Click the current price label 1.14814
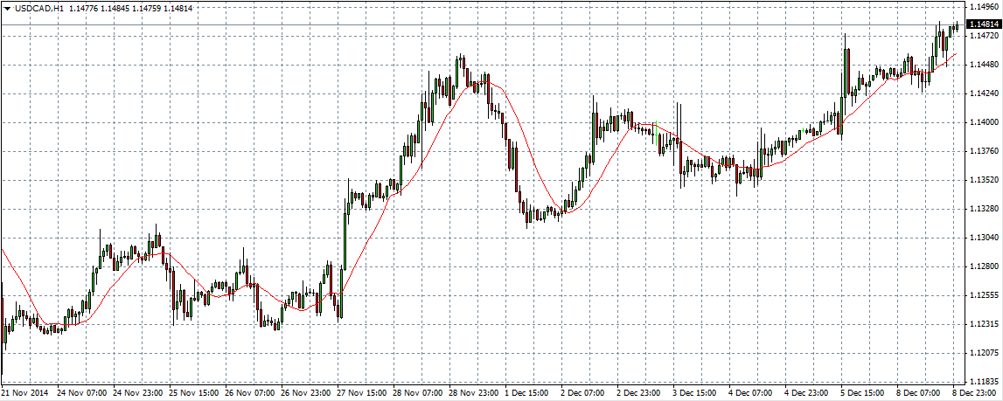Image resolution: width=1003 pixels, height=401 pixels. pos(984,24)
